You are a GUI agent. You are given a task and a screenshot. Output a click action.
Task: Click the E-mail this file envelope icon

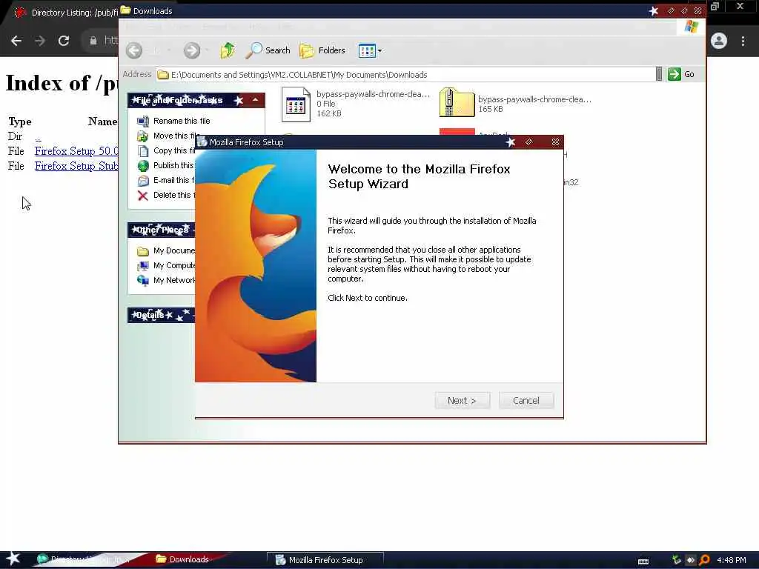coord(143,181)
